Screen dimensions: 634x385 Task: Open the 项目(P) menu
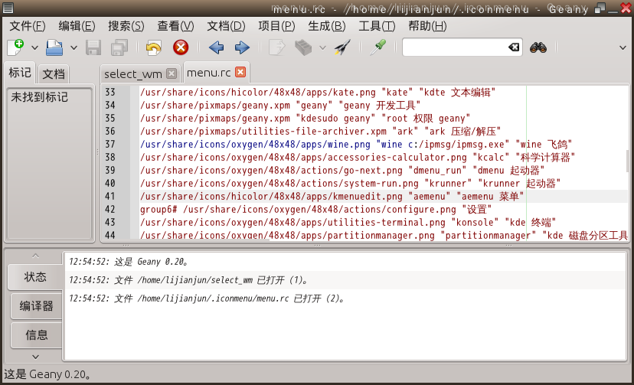click(x=276, y=26)
